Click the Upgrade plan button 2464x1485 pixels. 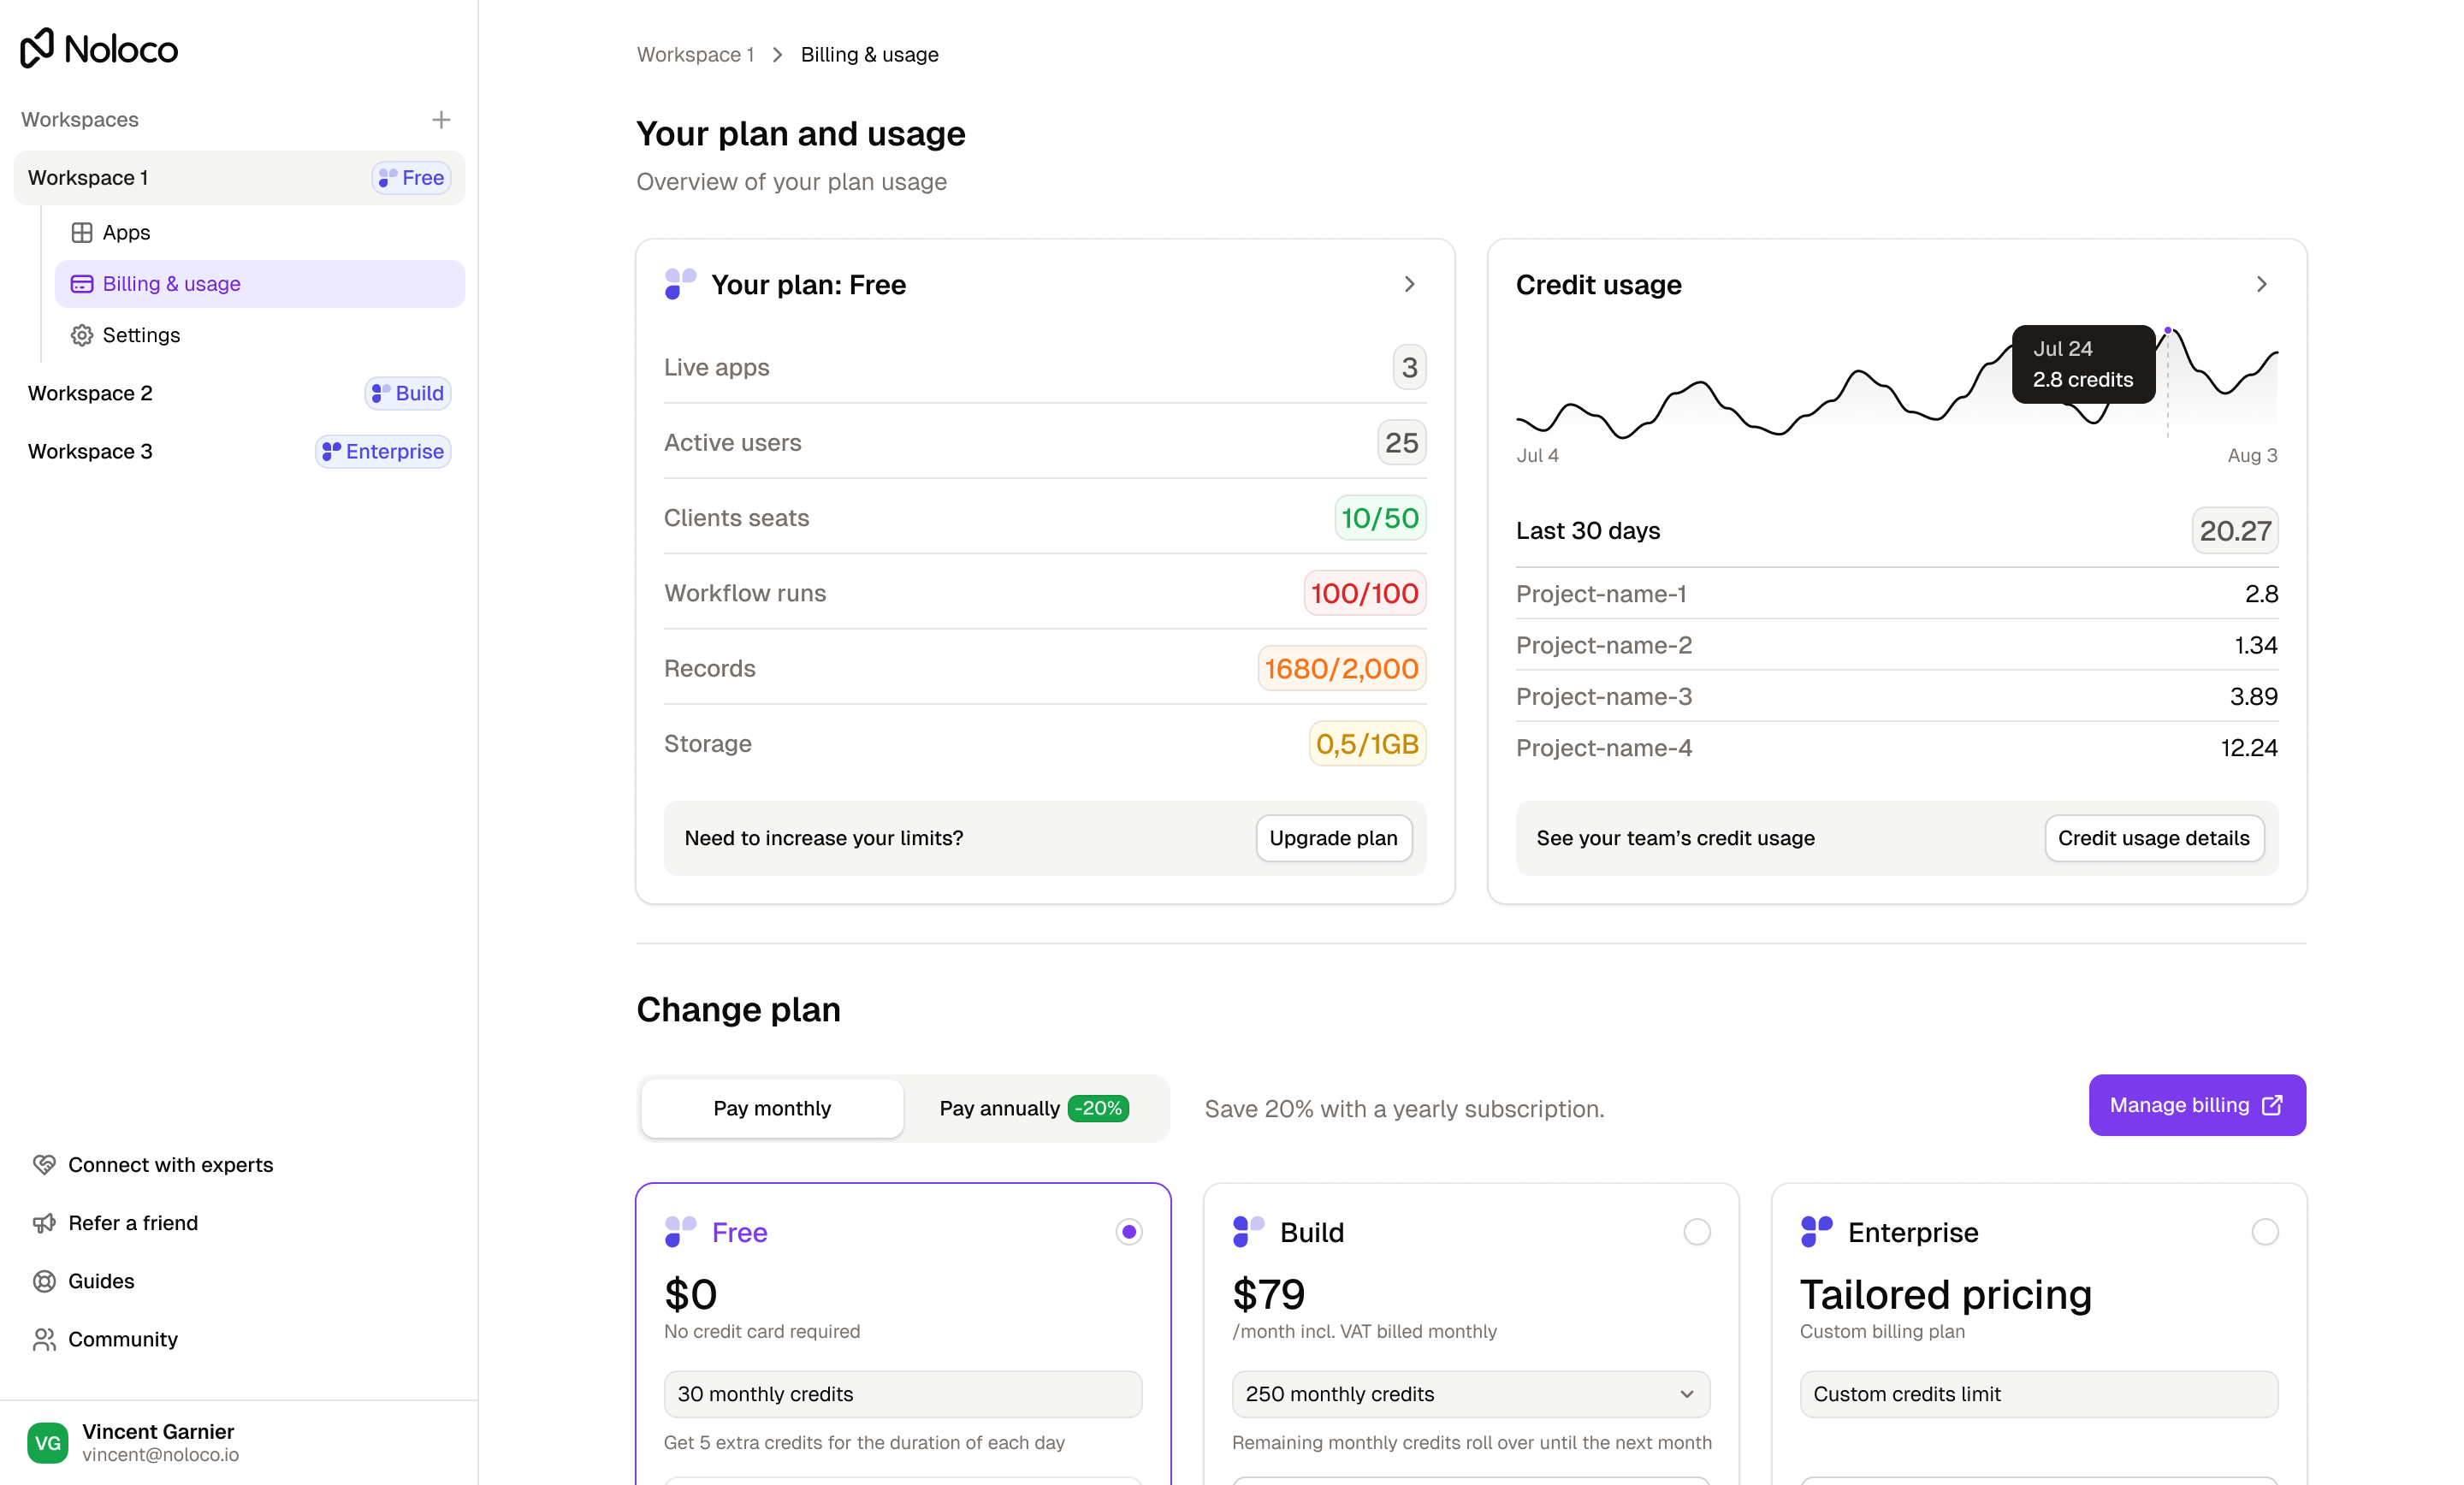coord(1334,838)
